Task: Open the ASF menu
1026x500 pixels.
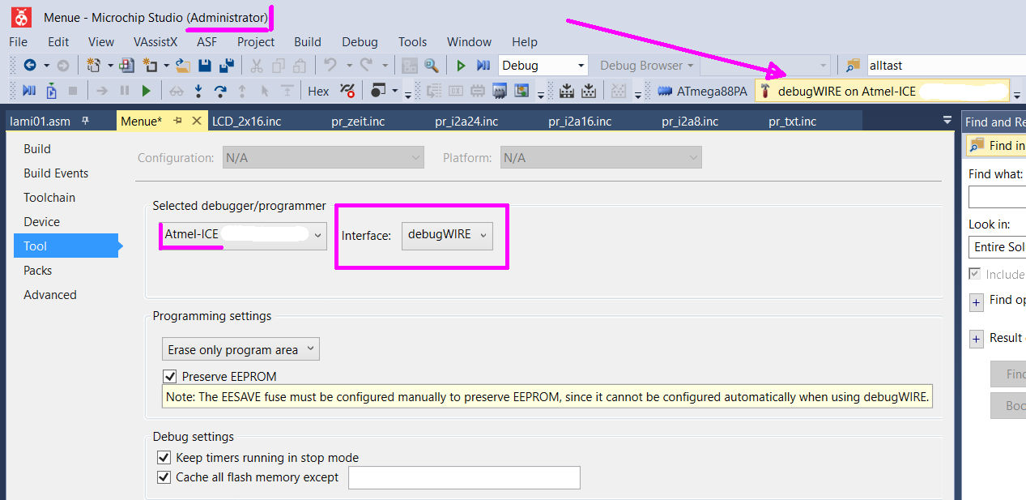Action: [x=207, y=41]
